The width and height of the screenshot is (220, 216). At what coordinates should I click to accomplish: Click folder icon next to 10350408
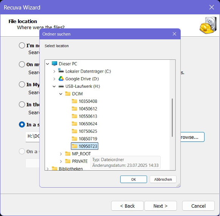click(x=74, y=101)
